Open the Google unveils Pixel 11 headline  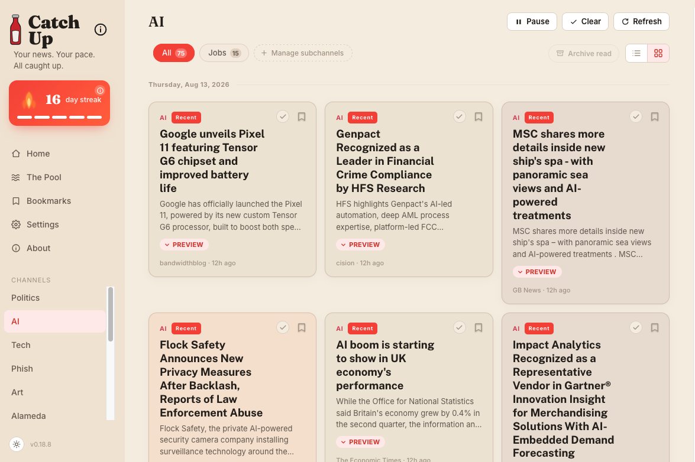212,161
